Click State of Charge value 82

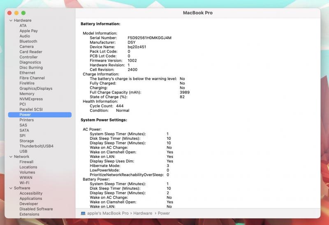[182, 97]
